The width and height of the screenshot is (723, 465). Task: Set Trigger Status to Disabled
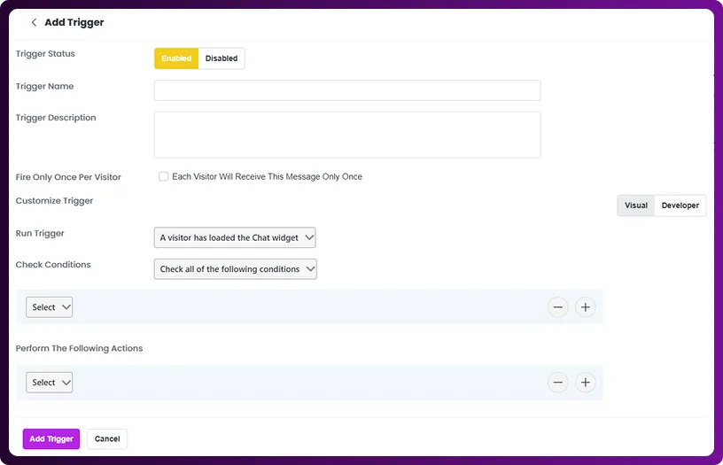tap(222, 58)
